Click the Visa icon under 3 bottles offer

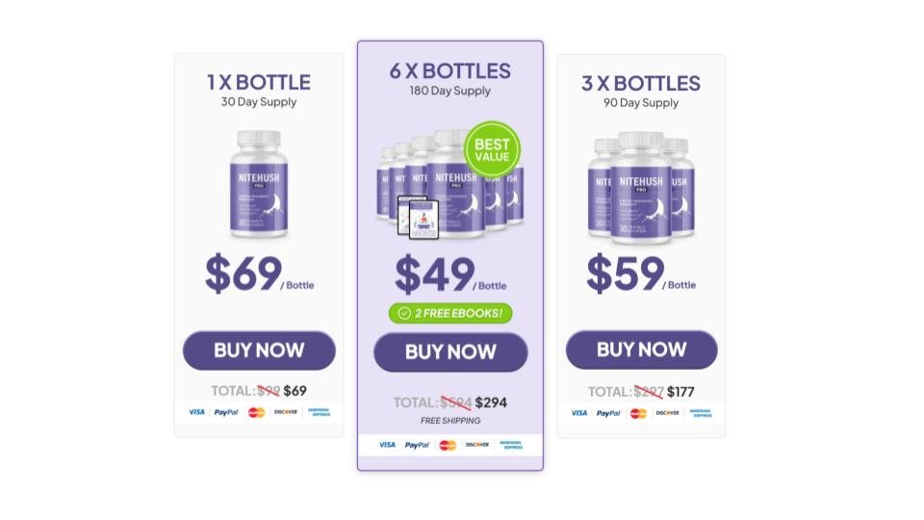pyautogui.click(x=579, y=413)
